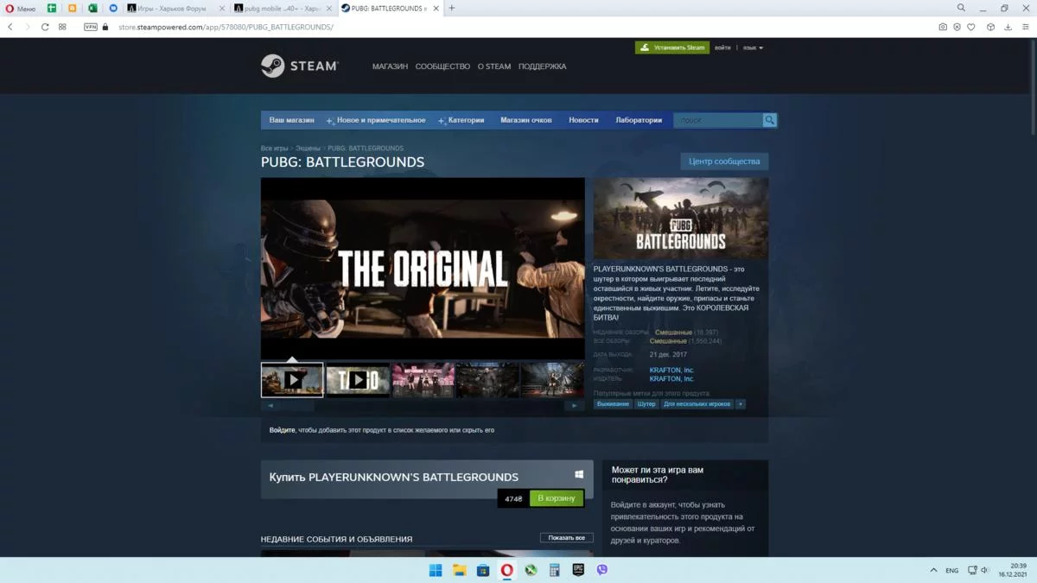
Task: Open the ПОДДЕРЖКА page
Action: 543,67
